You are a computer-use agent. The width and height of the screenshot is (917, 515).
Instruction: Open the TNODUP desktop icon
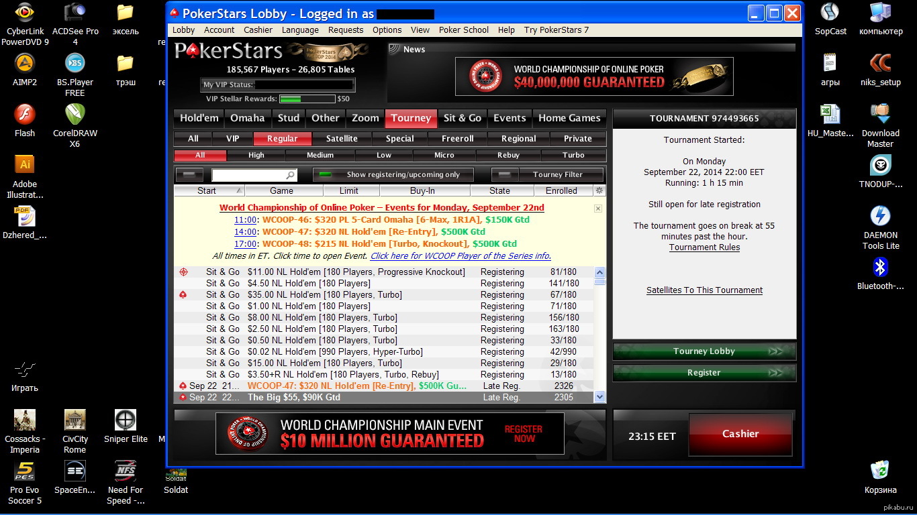tap(881, 166)
